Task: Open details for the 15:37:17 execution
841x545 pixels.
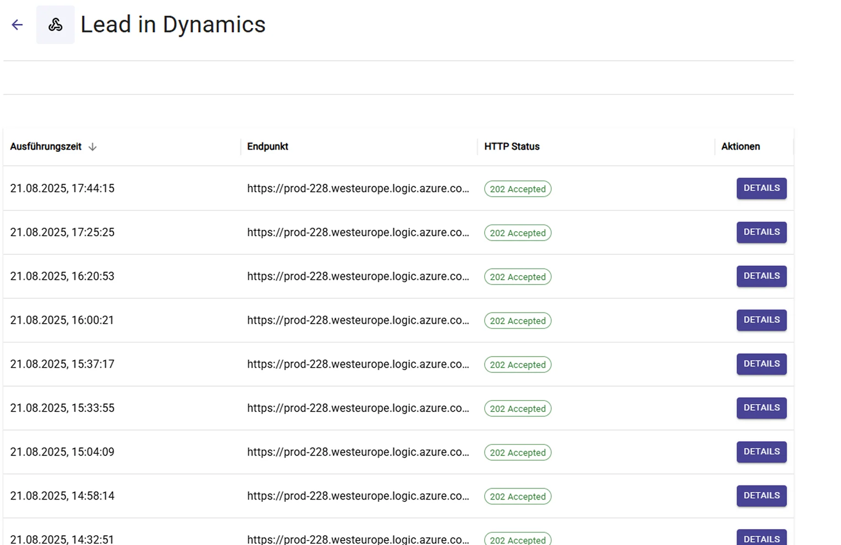Action: coord(762,364)
